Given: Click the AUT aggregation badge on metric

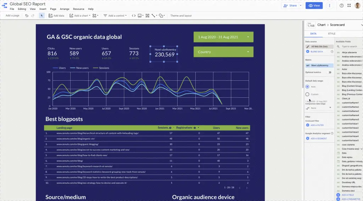Looking at the screenshot, I should 308,65.
